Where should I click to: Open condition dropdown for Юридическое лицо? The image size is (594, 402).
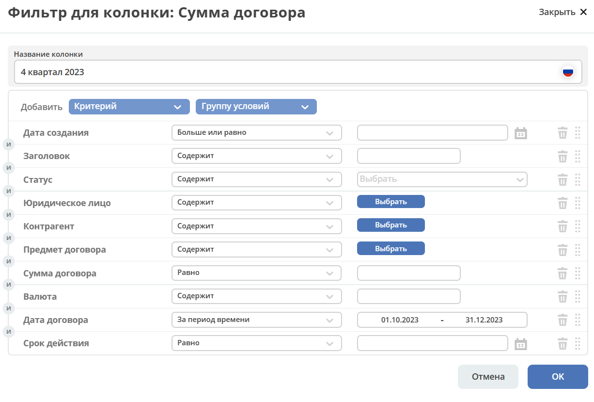click(x=257, y=202)
